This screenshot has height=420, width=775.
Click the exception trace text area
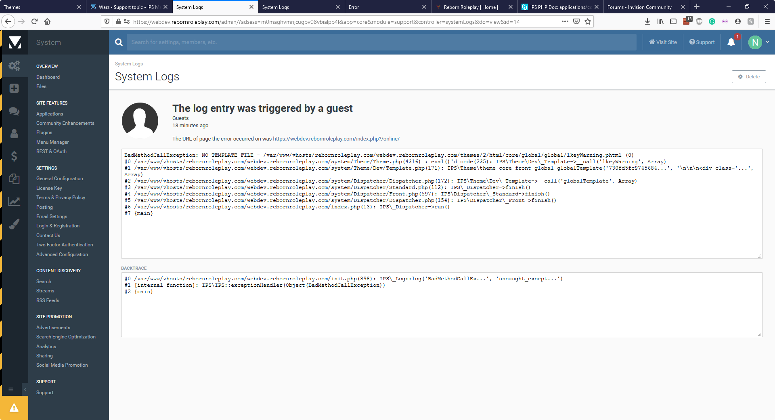[x=442, y=204]
